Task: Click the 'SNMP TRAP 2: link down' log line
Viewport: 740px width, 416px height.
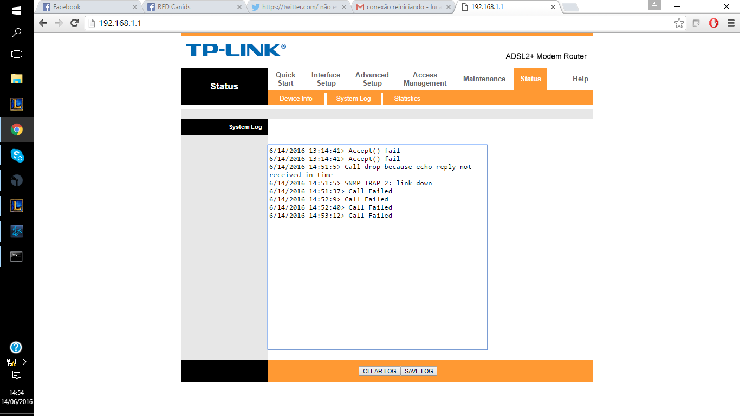Action: [350, 183]
